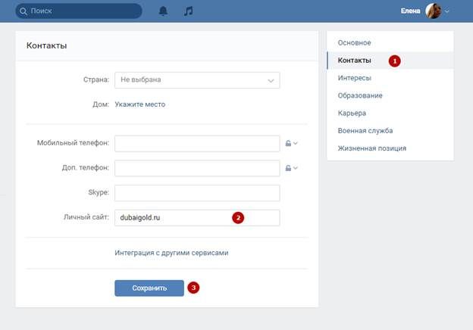
Task: Click the Укажите место link
Action: [x=140, y=104]
